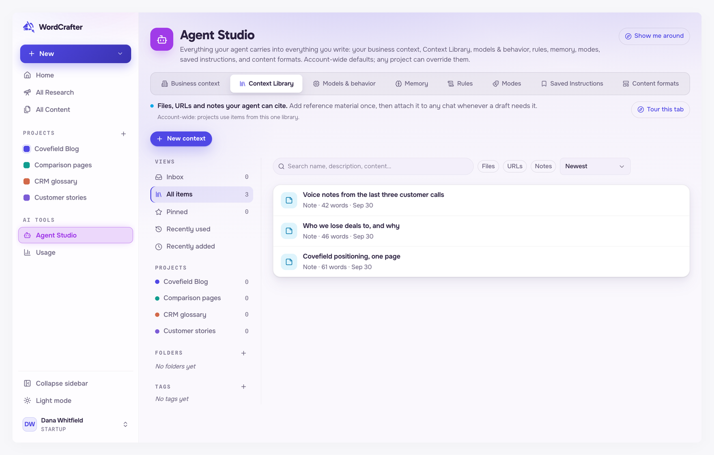Go to Home in sidebar
This screenshot has height=455, width=714.
pyautogui.click(x=75, y=75)
